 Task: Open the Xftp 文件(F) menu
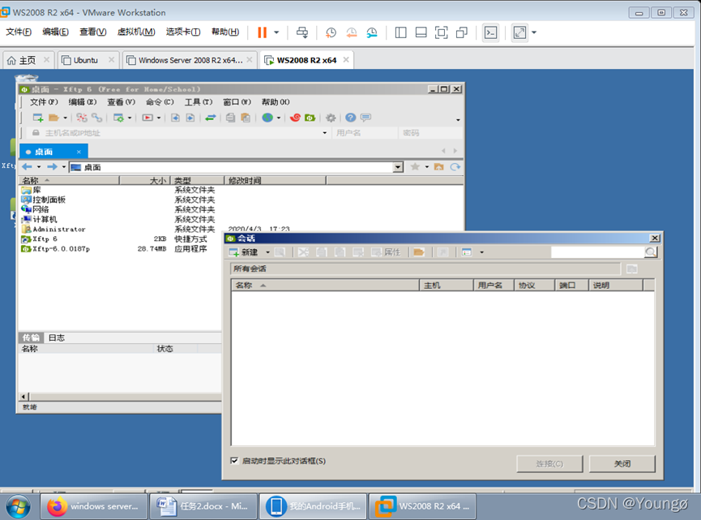pos(44,102)
